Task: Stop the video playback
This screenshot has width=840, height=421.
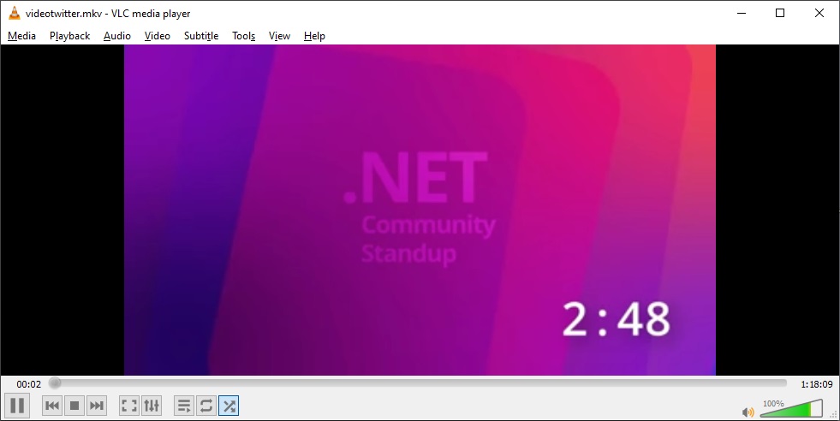Action: coord(74,406)
